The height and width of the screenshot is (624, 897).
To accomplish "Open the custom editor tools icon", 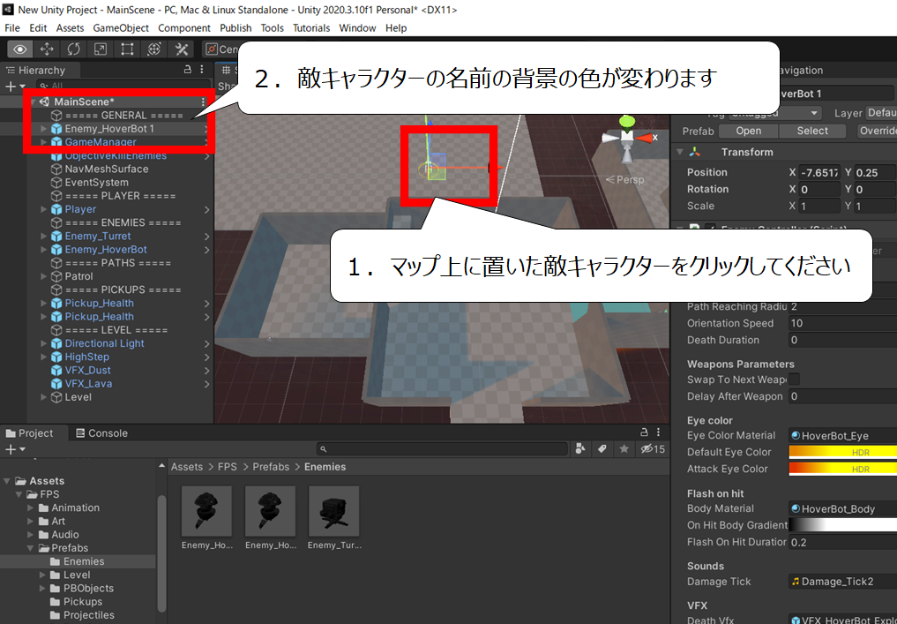I will tap(182, 49).
